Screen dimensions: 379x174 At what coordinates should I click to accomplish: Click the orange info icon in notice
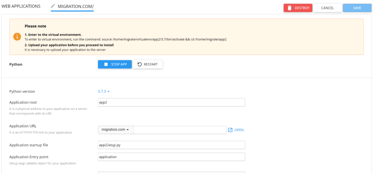point(17,37)
